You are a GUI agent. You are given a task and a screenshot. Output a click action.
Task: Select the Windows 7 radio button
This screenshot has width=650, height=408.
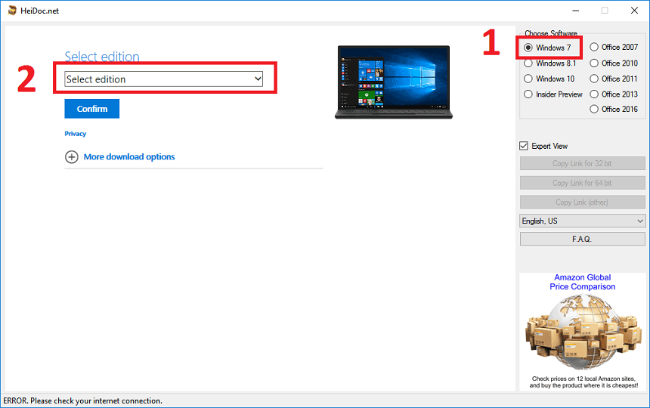point(528,48)
